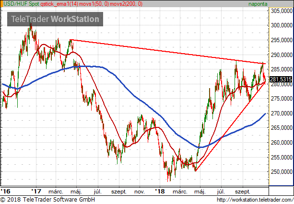Screen dimensions: 294x204
Task: Click the naponta interval label
Action: tap(258, 4)
